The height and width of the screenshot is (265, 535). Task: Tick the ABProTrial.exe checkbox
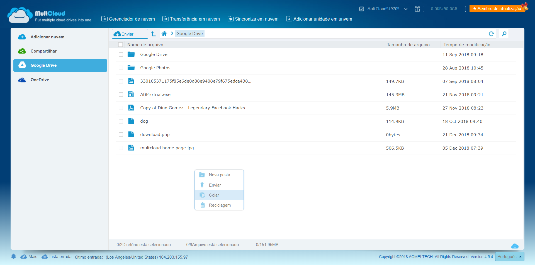point(121,95)
